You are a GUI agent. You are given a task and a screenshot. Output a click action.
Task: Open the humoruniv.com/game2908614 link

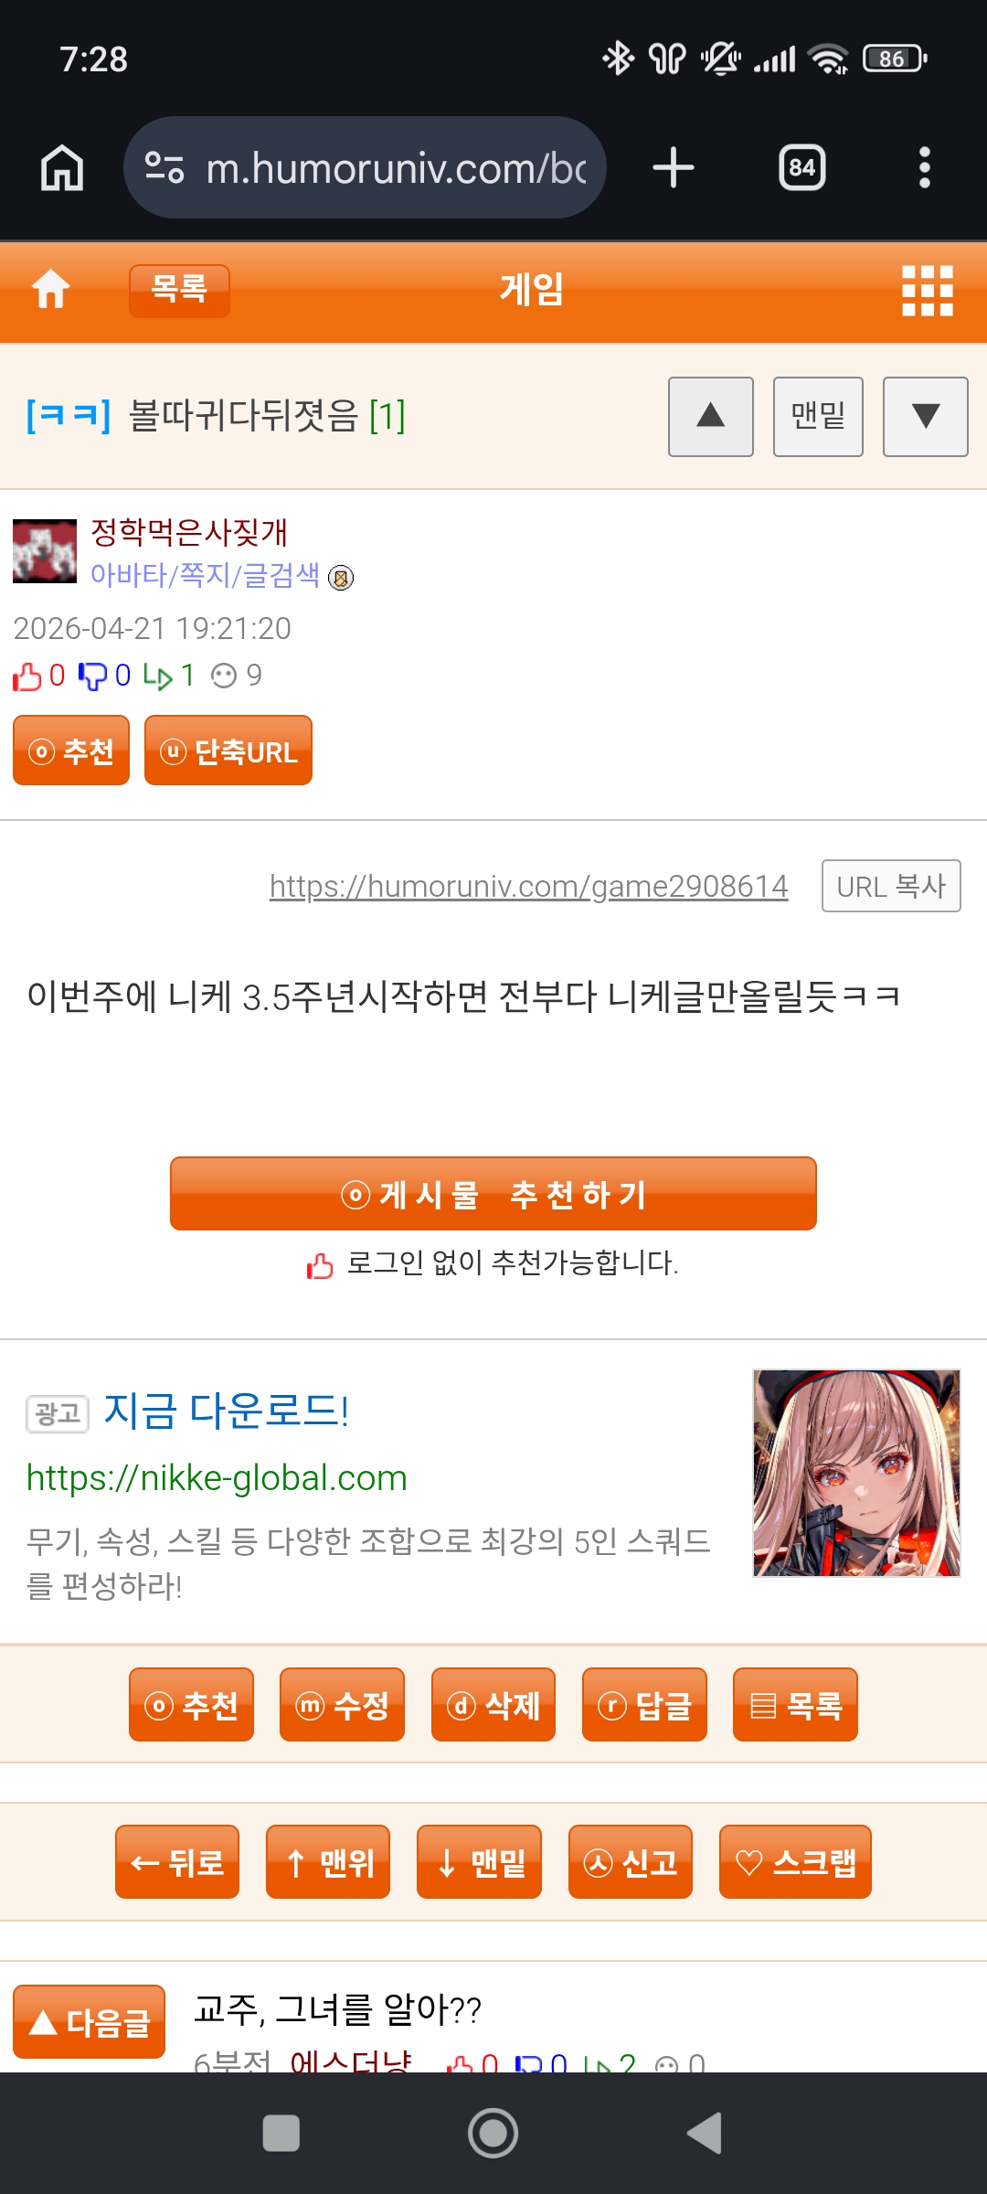[528, 886]
